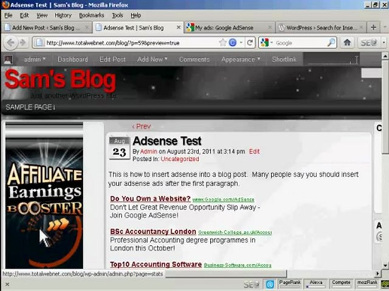This screenshot has width=389, height=291.
Task: Click the Do You Own a Website ad
Action: (150, 199)
